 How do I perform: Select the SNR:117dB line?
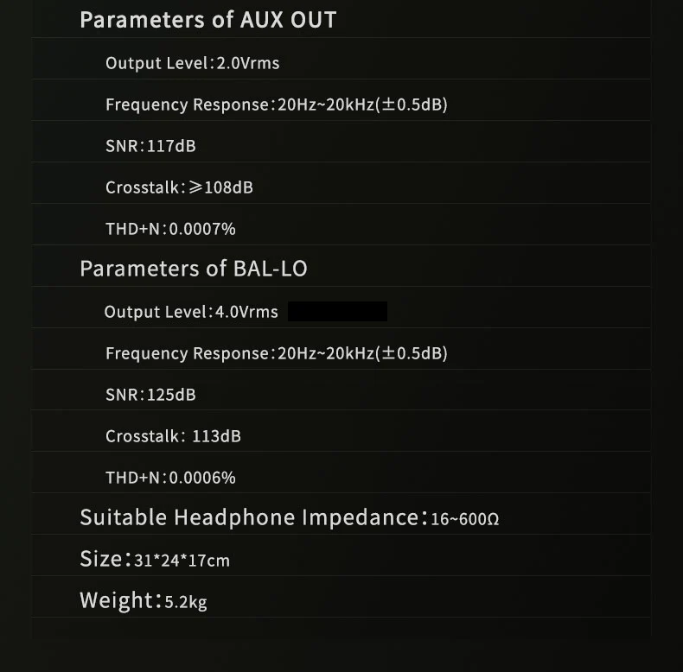(150, 146)
